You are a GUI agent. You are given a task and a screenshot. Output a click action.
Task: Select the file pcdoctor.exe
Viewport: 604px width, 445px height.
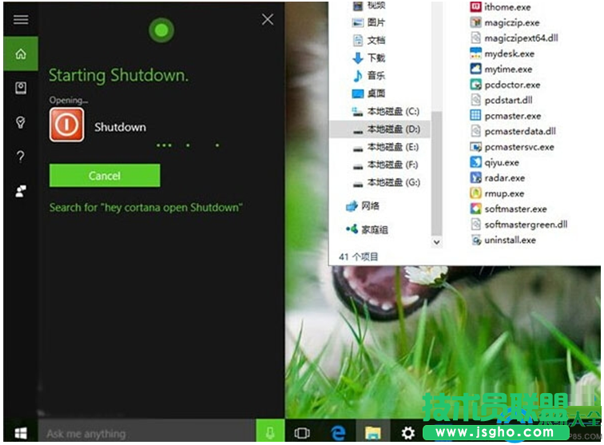click(505, 85)
